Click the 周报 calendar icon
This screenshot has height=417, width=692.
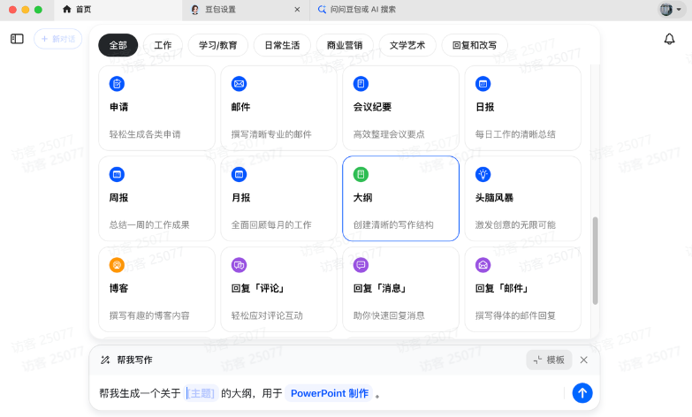(x=117, y=174)
